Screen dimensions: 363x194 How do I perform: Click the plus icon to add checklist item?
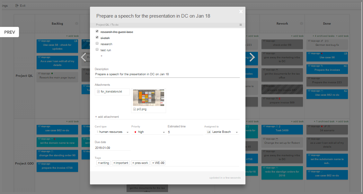102,56
